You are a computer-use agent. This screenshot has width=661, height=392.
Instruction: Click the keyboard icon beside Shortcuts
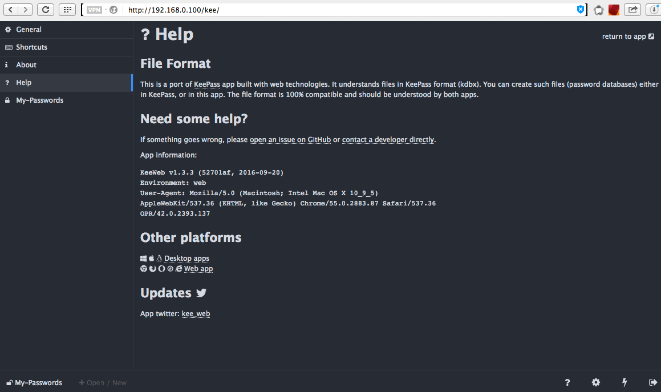coord(9,47)
